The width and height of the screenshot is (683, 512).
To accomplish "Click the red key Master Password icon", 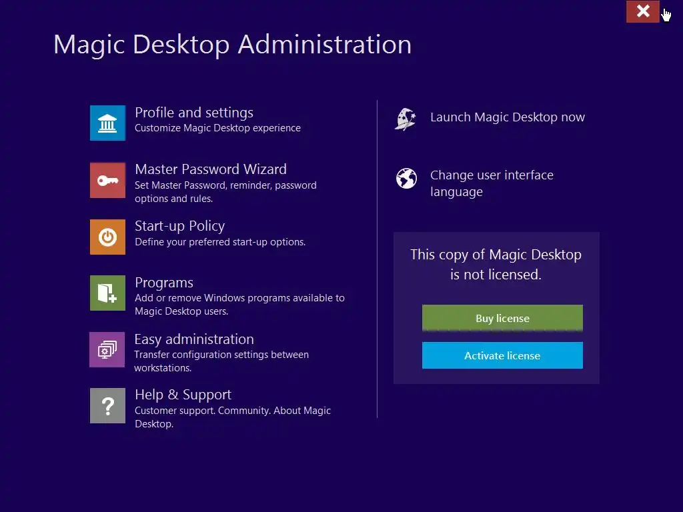I will 107,180.
